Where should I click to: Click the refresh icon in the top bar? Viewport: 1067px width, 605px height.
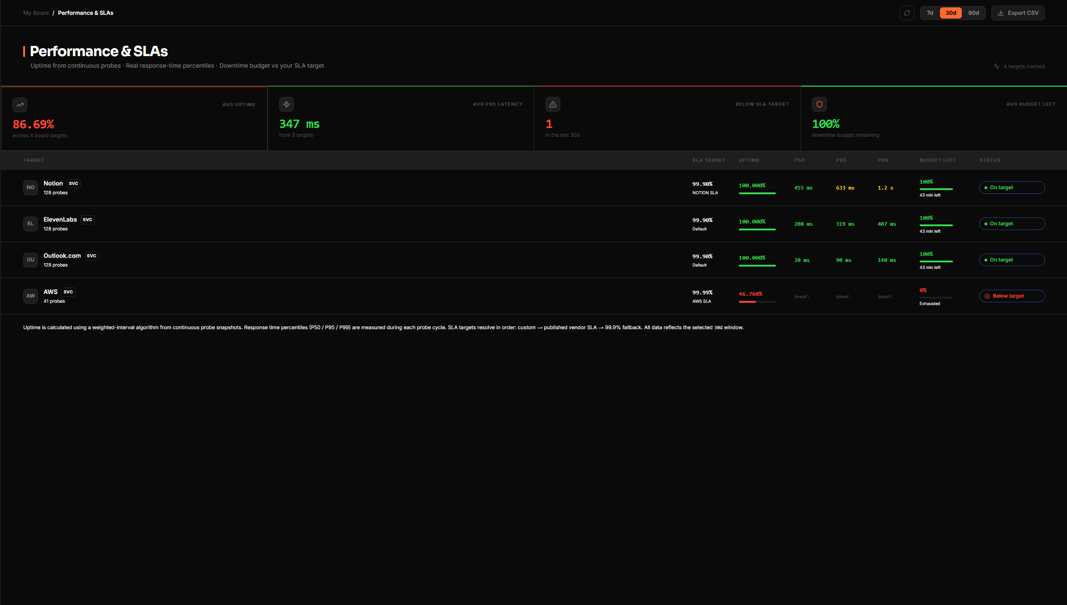pyautogui.click(x=908, y=13)
